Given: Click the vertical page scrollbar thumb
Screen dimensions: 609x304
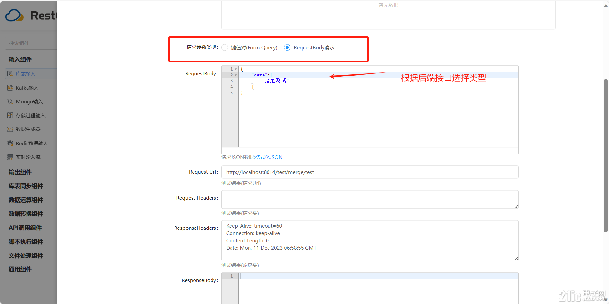Looking at the screenshot, I should click(x=606, y=156).
